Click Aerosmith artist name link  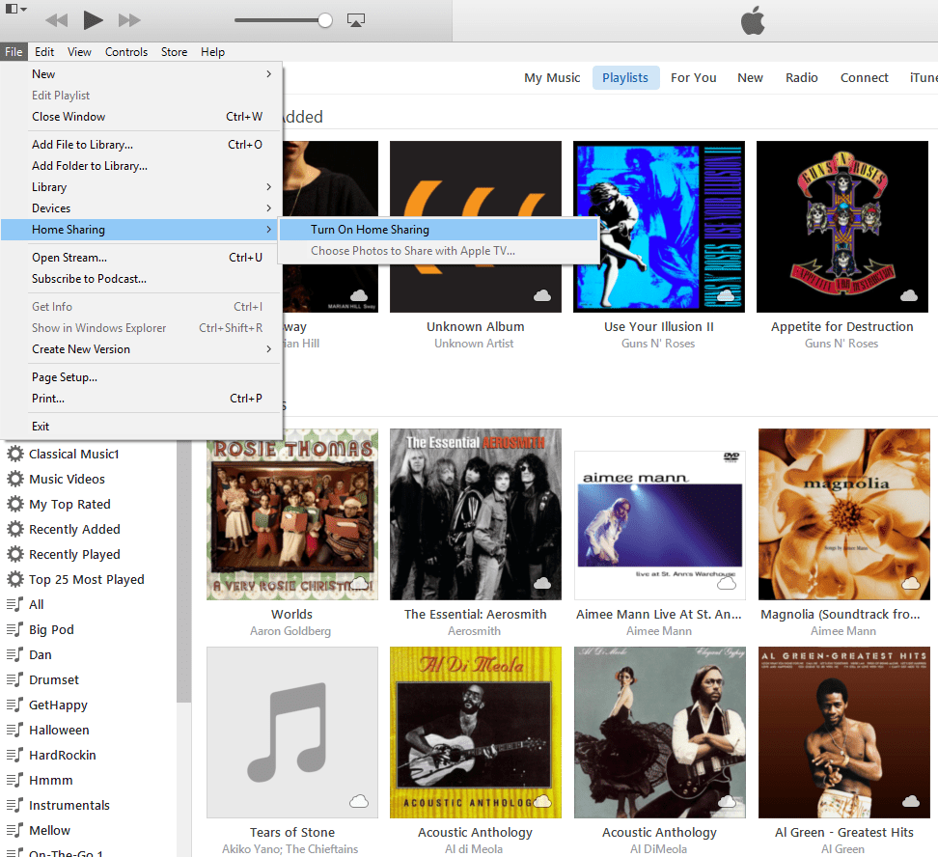pos(475,631)
